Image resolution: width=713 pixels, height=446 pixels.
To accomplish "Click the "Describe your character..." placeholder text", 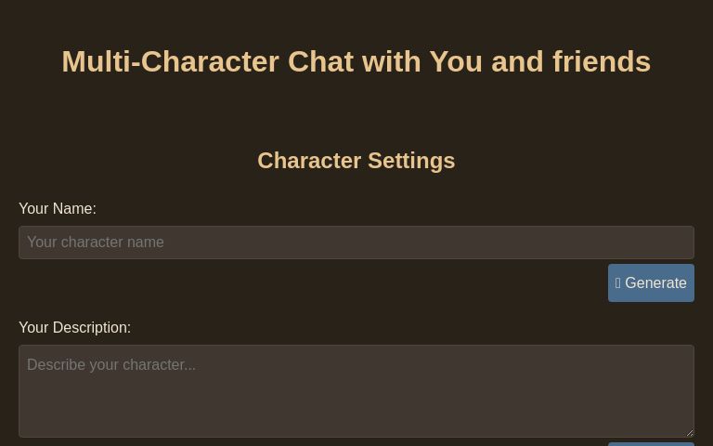I will tap(111, 365).
